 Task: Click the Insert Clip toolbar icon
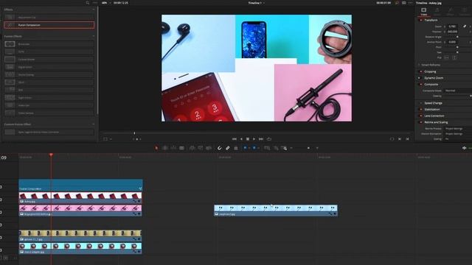click(x=192, y=148)
